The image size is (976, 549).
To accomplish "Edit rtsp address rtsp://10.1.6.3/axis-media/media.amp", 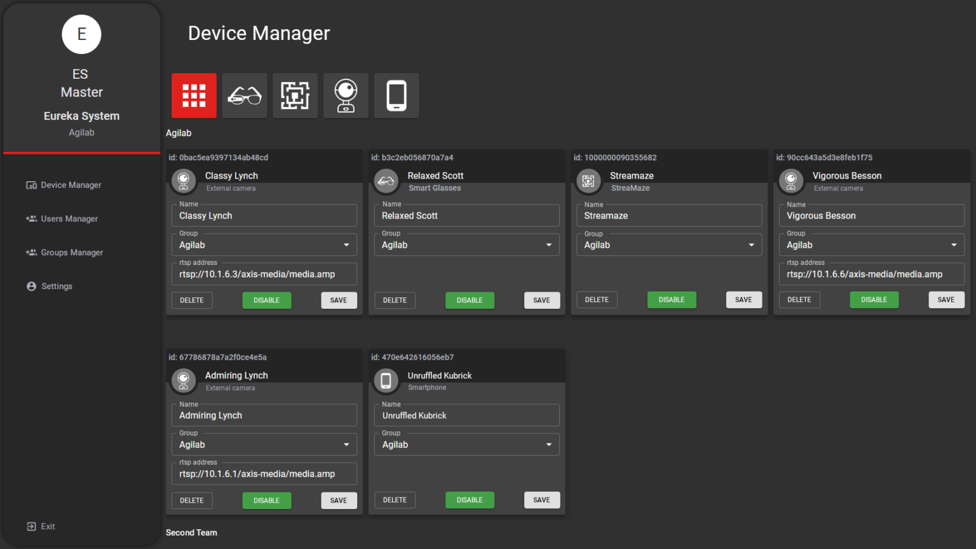I will click(x=264, y=274).
